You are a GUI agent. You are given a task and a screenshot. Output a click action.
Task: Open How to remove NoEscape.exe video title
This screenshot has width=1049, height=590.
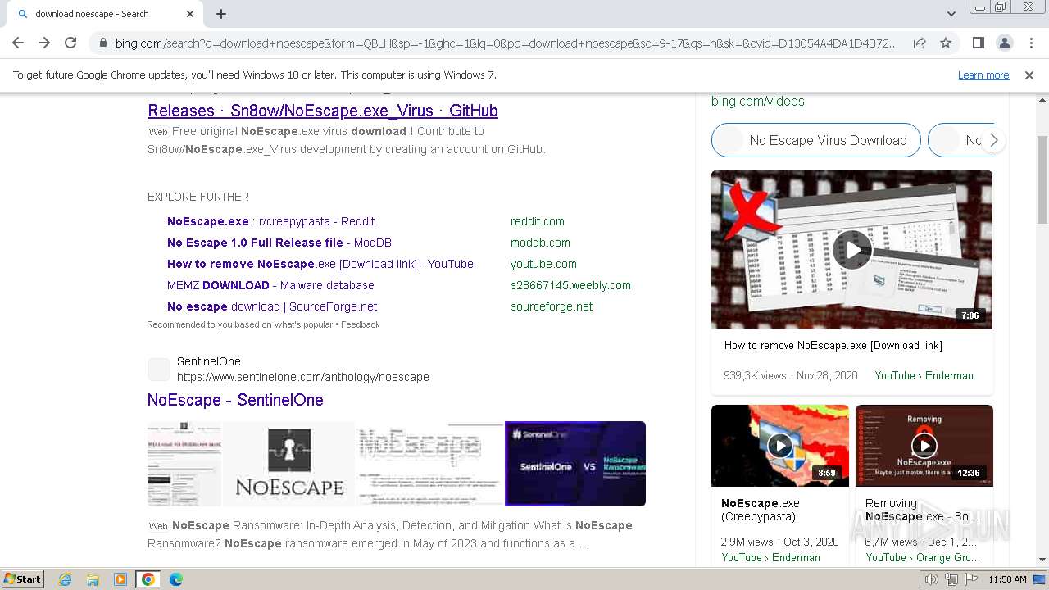pos(833,345)
